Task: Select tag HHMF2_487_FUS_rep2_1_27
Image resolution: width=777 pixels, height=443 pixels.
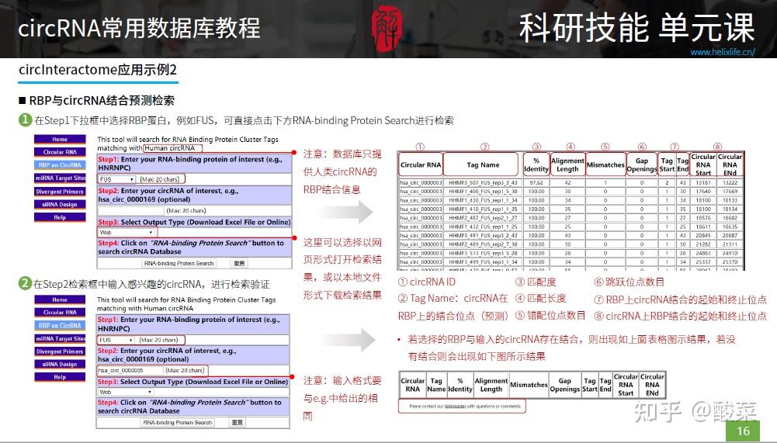Action: click(x=483, y=217)
